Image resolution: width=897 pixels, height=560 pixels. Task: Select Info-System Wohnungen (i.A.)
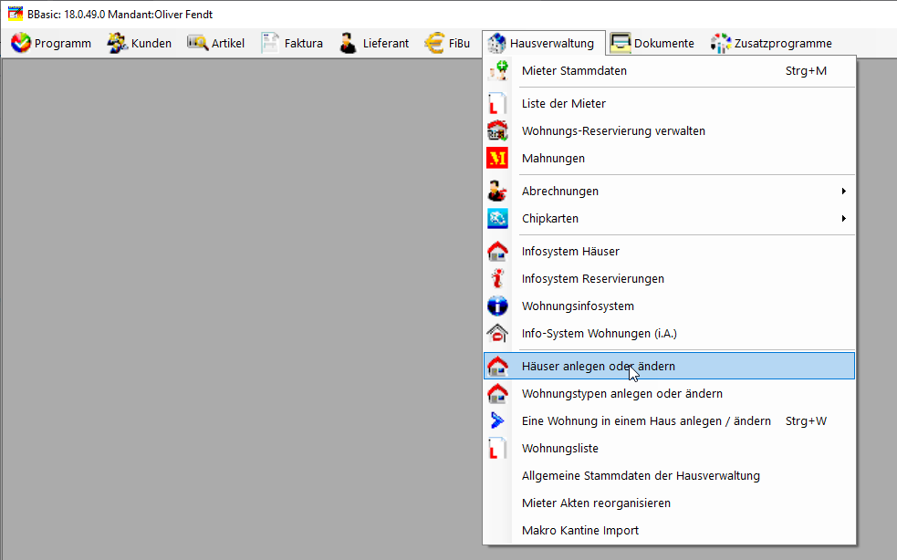click(x=669, y=334)
